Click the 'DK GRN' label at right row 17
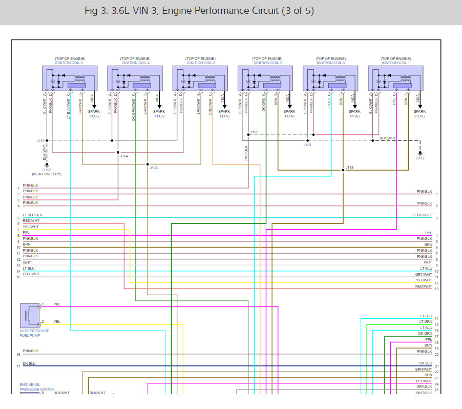Viewport: 462px width, 409px height. (x=425, y=334)
